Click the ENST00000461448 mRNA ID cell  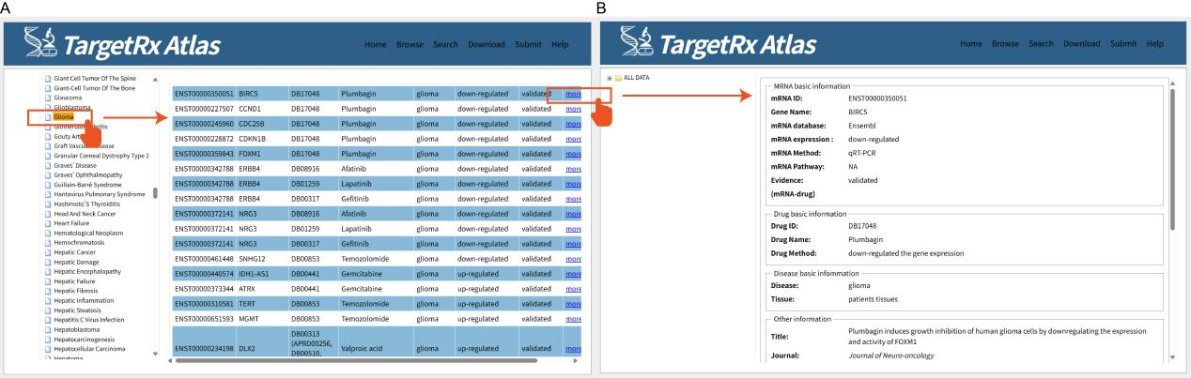point(204,257)
